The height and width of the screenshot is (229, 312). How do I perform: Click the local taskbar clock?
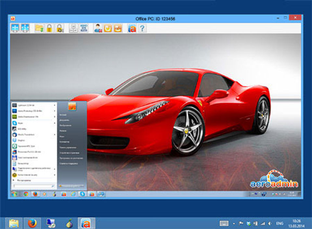pos(296,223)
